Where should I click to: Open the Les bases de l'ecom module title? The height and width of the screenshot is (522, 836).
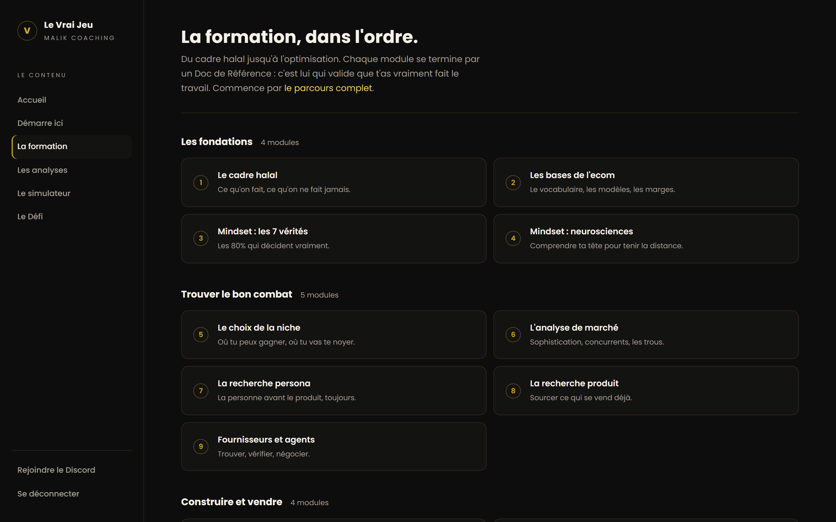[572, 175]
